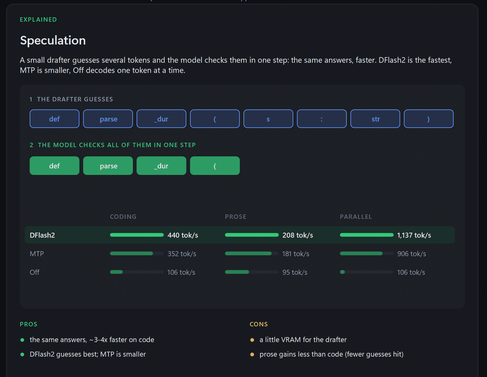Click 'prose gains less than code' bullet
The width and height of the screenshot is (487, 377).
click(x=331, y=354)
